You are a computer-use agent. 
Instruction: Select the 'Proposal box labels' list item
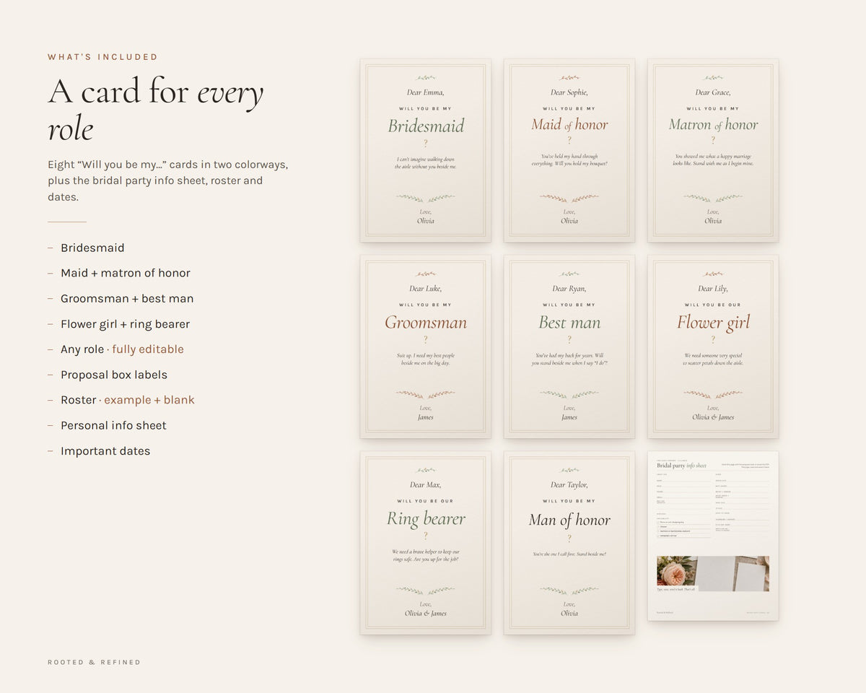(114, 375)
